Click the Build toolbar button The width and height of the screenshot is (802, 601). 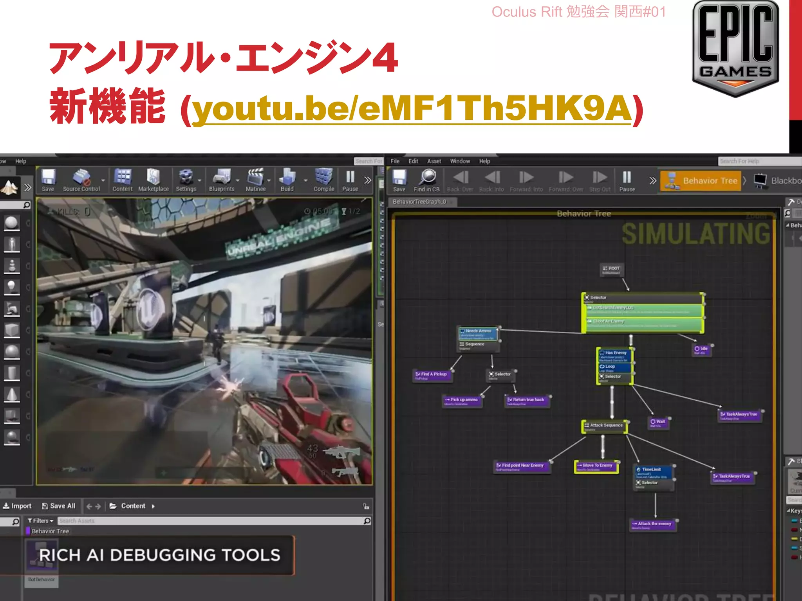287,180
